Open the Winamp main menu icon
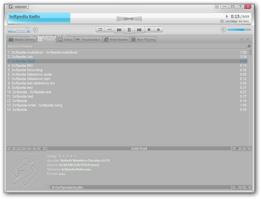 (10, 7)
